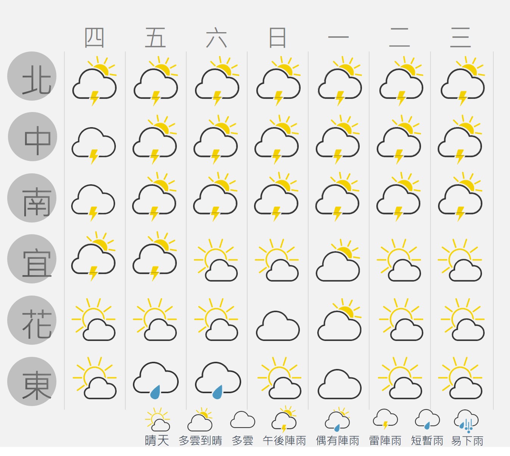Click the 易下雨 legend icon
The width and height of the screenshot is (510, 456).
click(466, 421)
